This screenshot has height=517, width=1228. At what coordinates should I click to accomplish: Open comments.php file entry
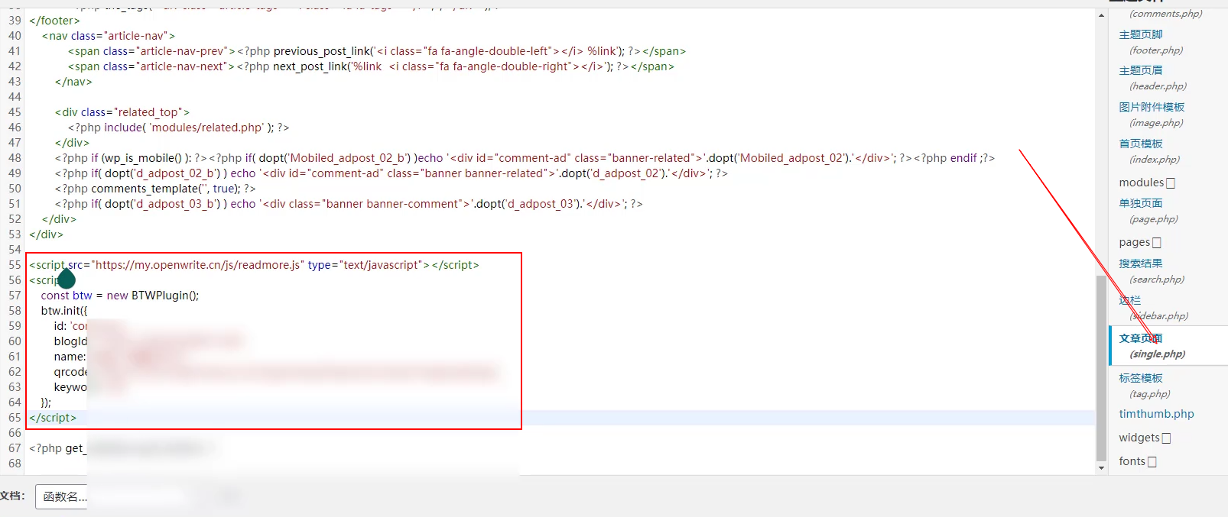point(1165,14)
